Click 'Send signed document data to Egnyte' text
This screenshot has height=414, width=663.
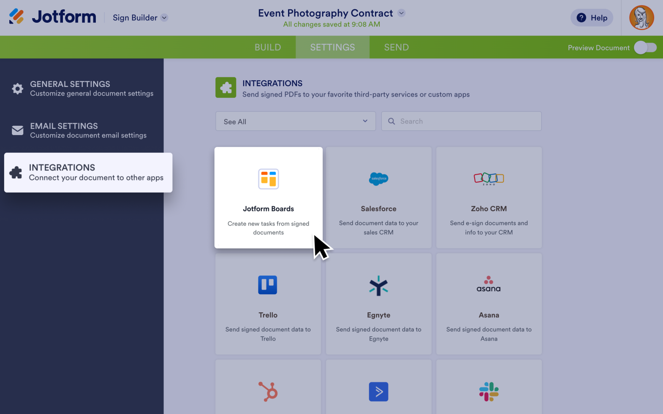point(379,334)
